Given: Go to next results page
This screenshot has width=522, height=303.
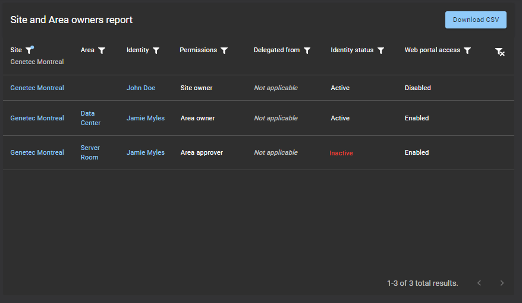Looking at the screenshot, I should click(502, 283).
